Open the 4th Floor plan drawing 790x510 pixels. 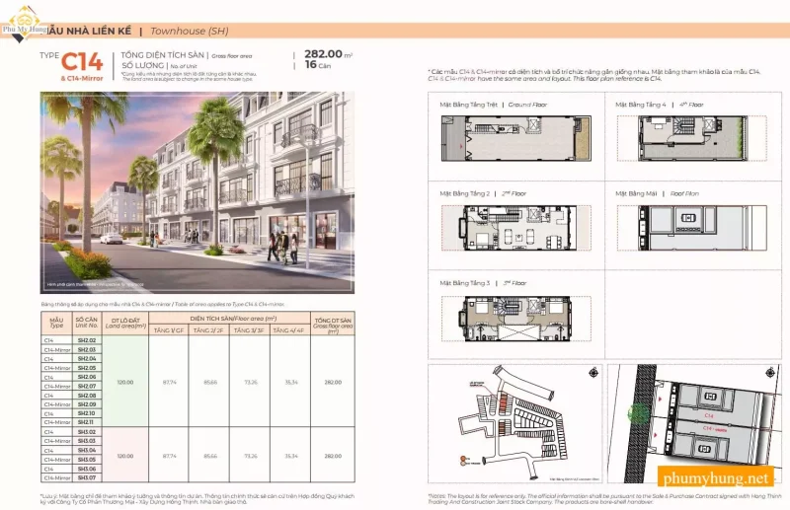tap(691, 138)
